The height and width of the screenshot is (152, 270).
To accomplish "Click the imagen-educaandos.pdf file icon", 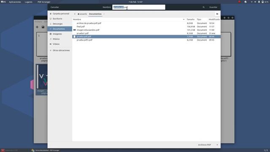I will pos(74,30).
